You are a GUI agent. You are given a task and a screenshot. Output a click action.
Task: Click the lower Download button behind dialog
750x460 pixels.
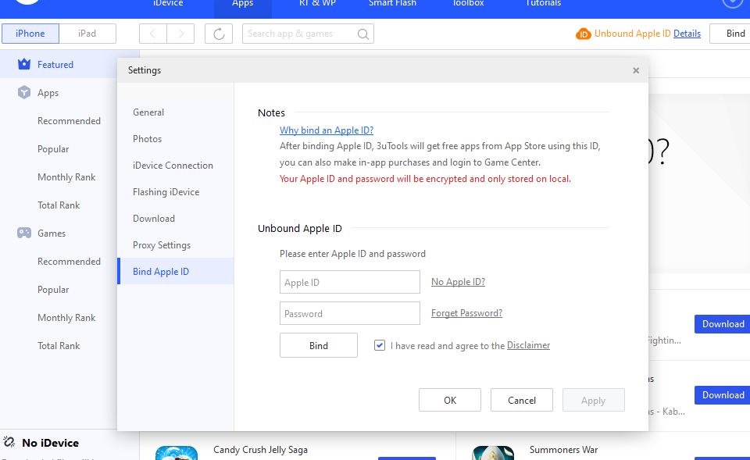[x=722, y=395]
